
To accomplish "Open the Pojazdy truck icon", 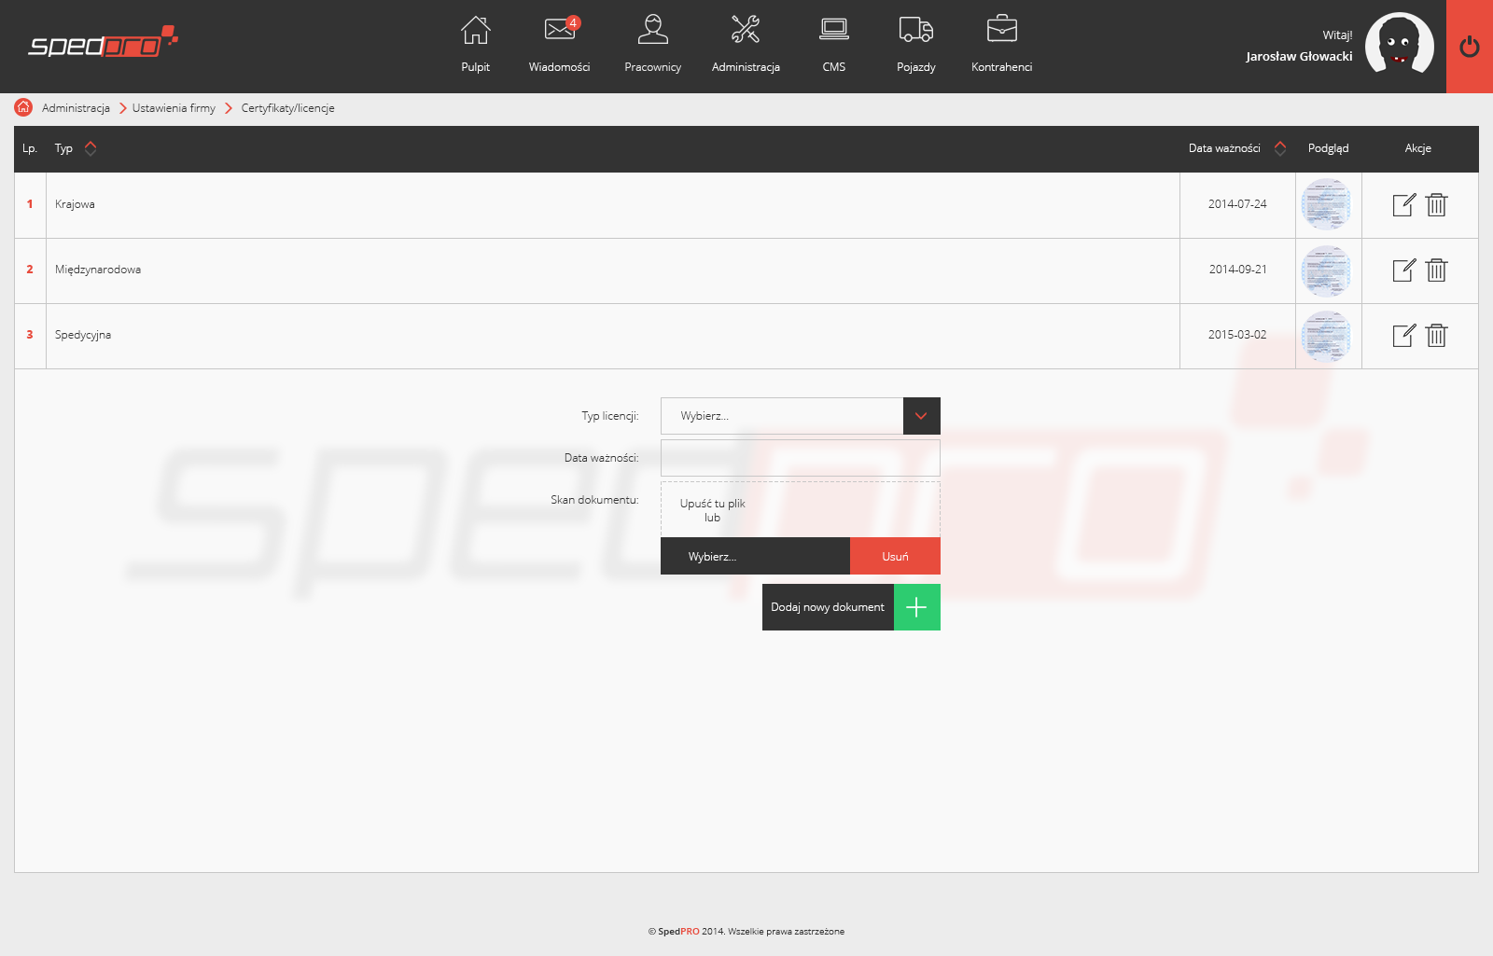I will click(915, 31).
